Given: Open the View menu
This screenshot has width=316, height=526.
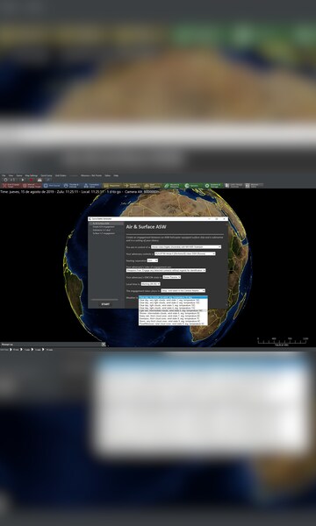Looking at the screenshot, I should tap(11, 175).
